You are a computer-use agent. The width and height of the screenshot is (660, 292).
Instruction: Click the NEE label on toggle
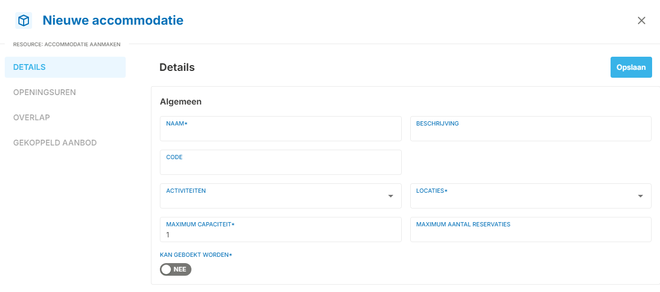pyautogui.click(x=180, y=269)
